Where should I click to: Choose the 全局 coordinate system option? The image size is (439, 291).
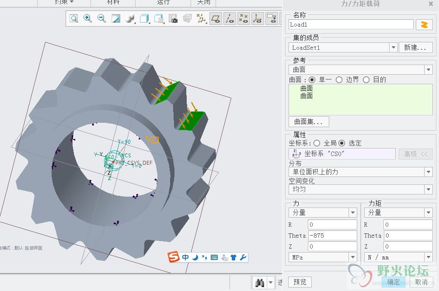tap(317, 143)
